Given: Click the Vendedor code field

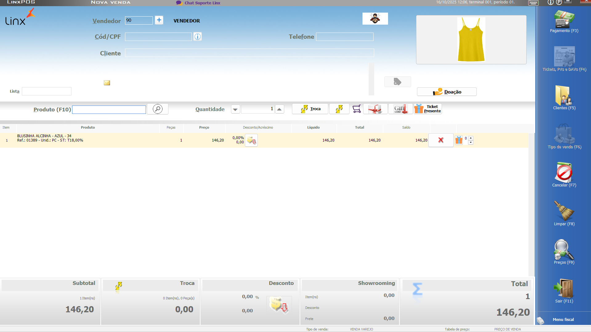Looking at the screenshot, I should click(139, 21).
